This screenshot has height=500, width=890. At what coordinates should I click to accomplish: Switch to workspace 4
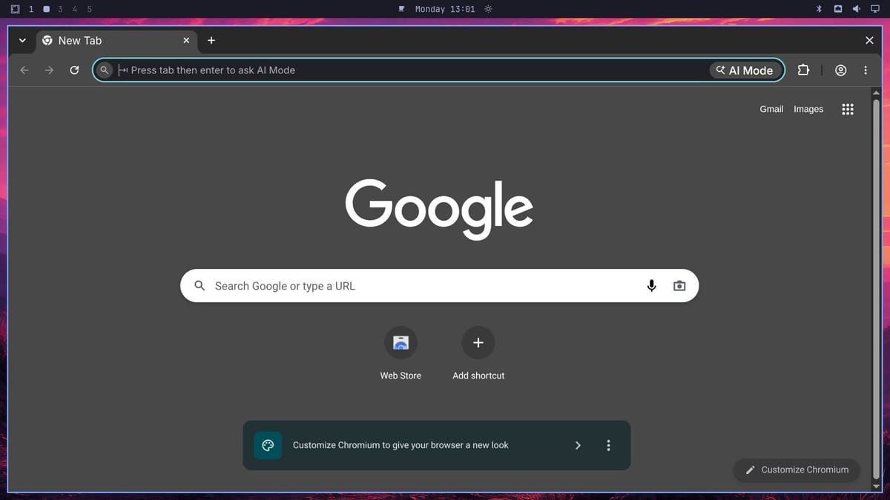pos(74,9)
